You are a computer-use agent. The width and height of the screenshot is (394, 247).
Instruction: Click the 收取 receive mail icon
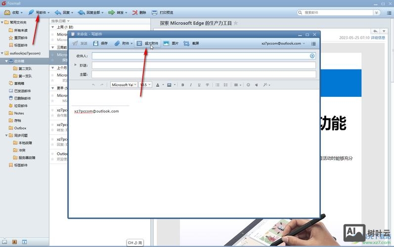(x=7, y=12)
